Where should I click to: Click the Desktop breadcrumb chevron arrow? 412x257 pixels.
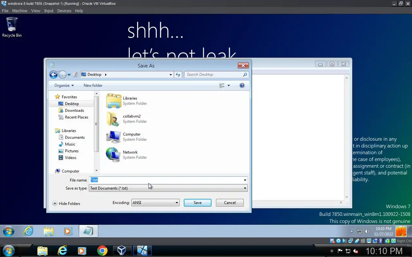106,75
